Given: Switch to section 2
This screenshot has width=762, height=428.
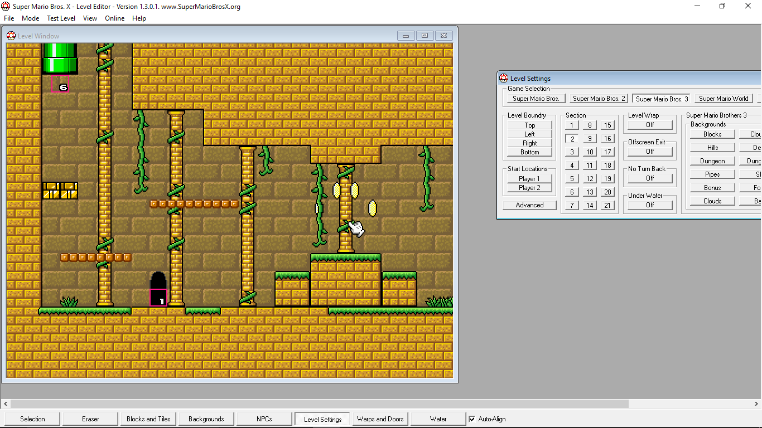Looking at the screenshot, I should [x=572, y=139].
